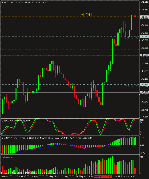Screen dimensions: 149x179
Task: Click the 129.765 price scale value
Action: click(x=144, y=110)
